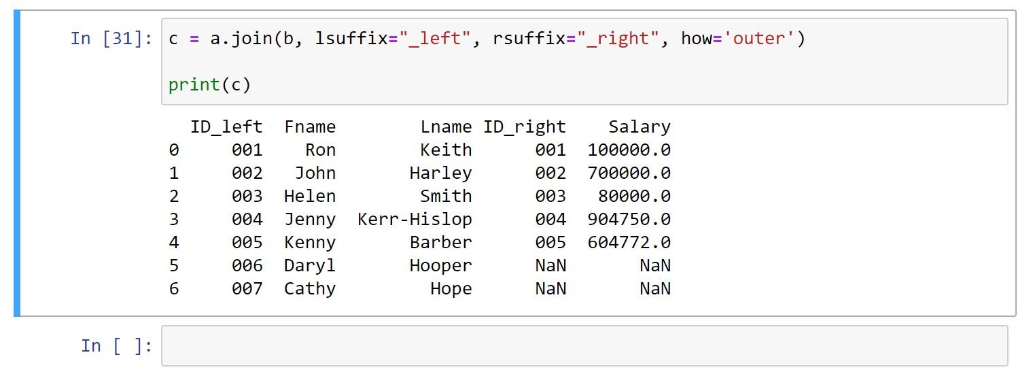Viewport: 1033px width, 391px height.
Task: Click the Kerr-Hislop value in output
Action: (415, 219)
